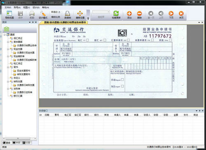Check the 加急 Urgent checkbox
Viewport: 206px width, 150px height.
click(x=122, y=86)
